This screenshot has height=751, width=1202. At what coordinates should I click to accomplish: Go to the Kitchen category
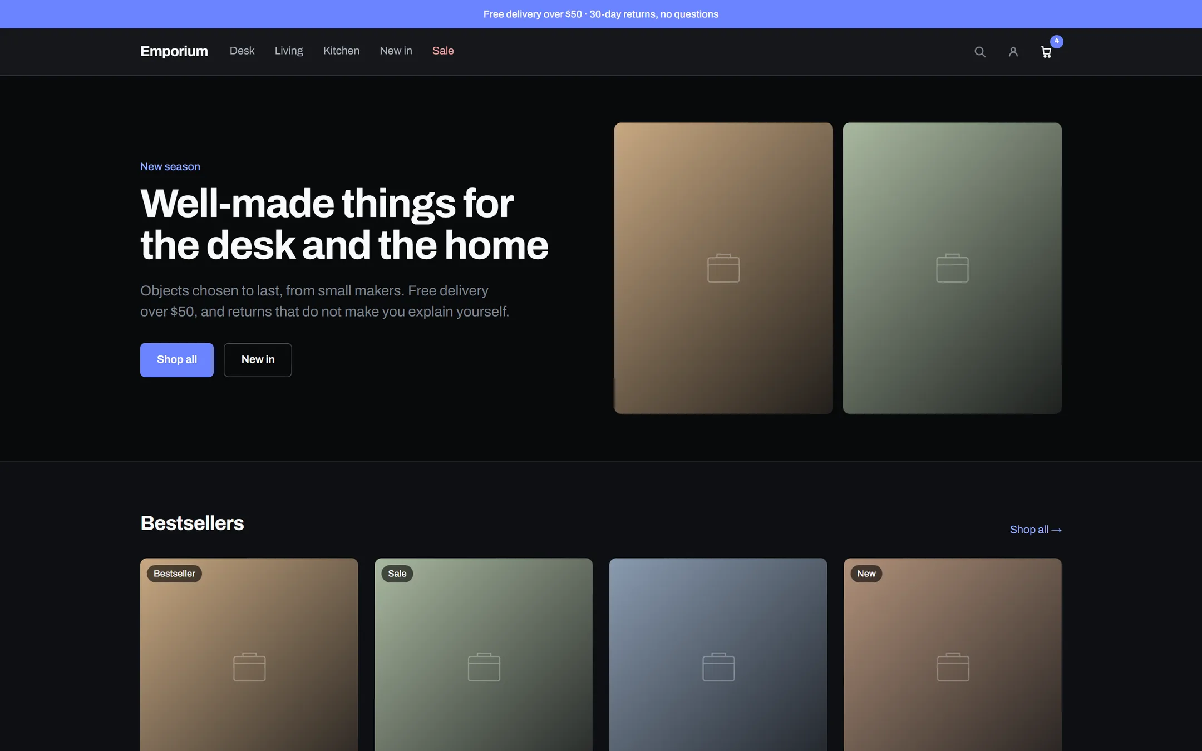coord(341,51)
